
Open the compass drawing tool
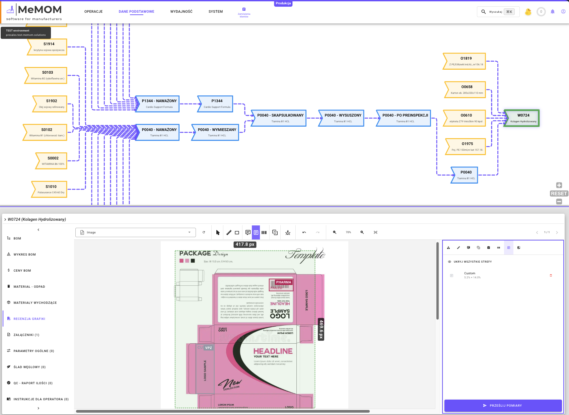tap(288, 232)
